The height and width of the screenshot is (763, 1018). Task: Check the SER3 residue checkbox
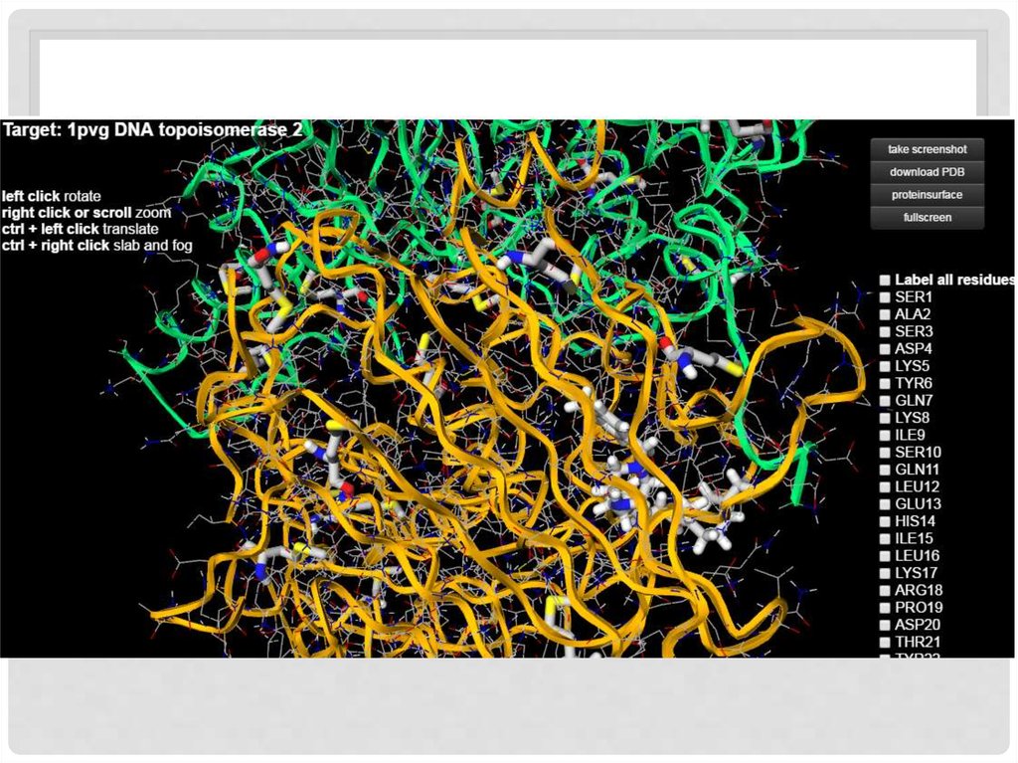(x=885, y=331)
